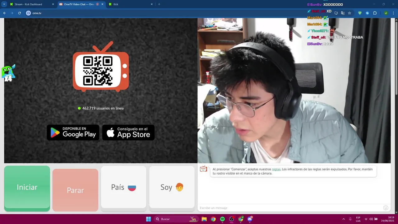Screen dimensions: 398x224
Task: Open Discord from the taskbar
Action: tap(250, 219)
